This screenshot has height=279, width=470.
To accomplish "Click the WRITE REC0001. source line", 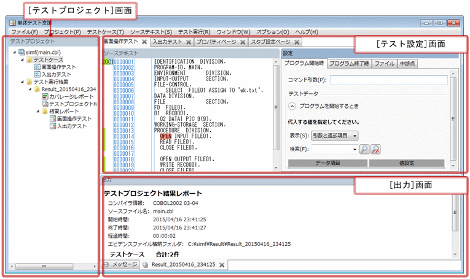I will pyautogui.click(x=180, y=165).
